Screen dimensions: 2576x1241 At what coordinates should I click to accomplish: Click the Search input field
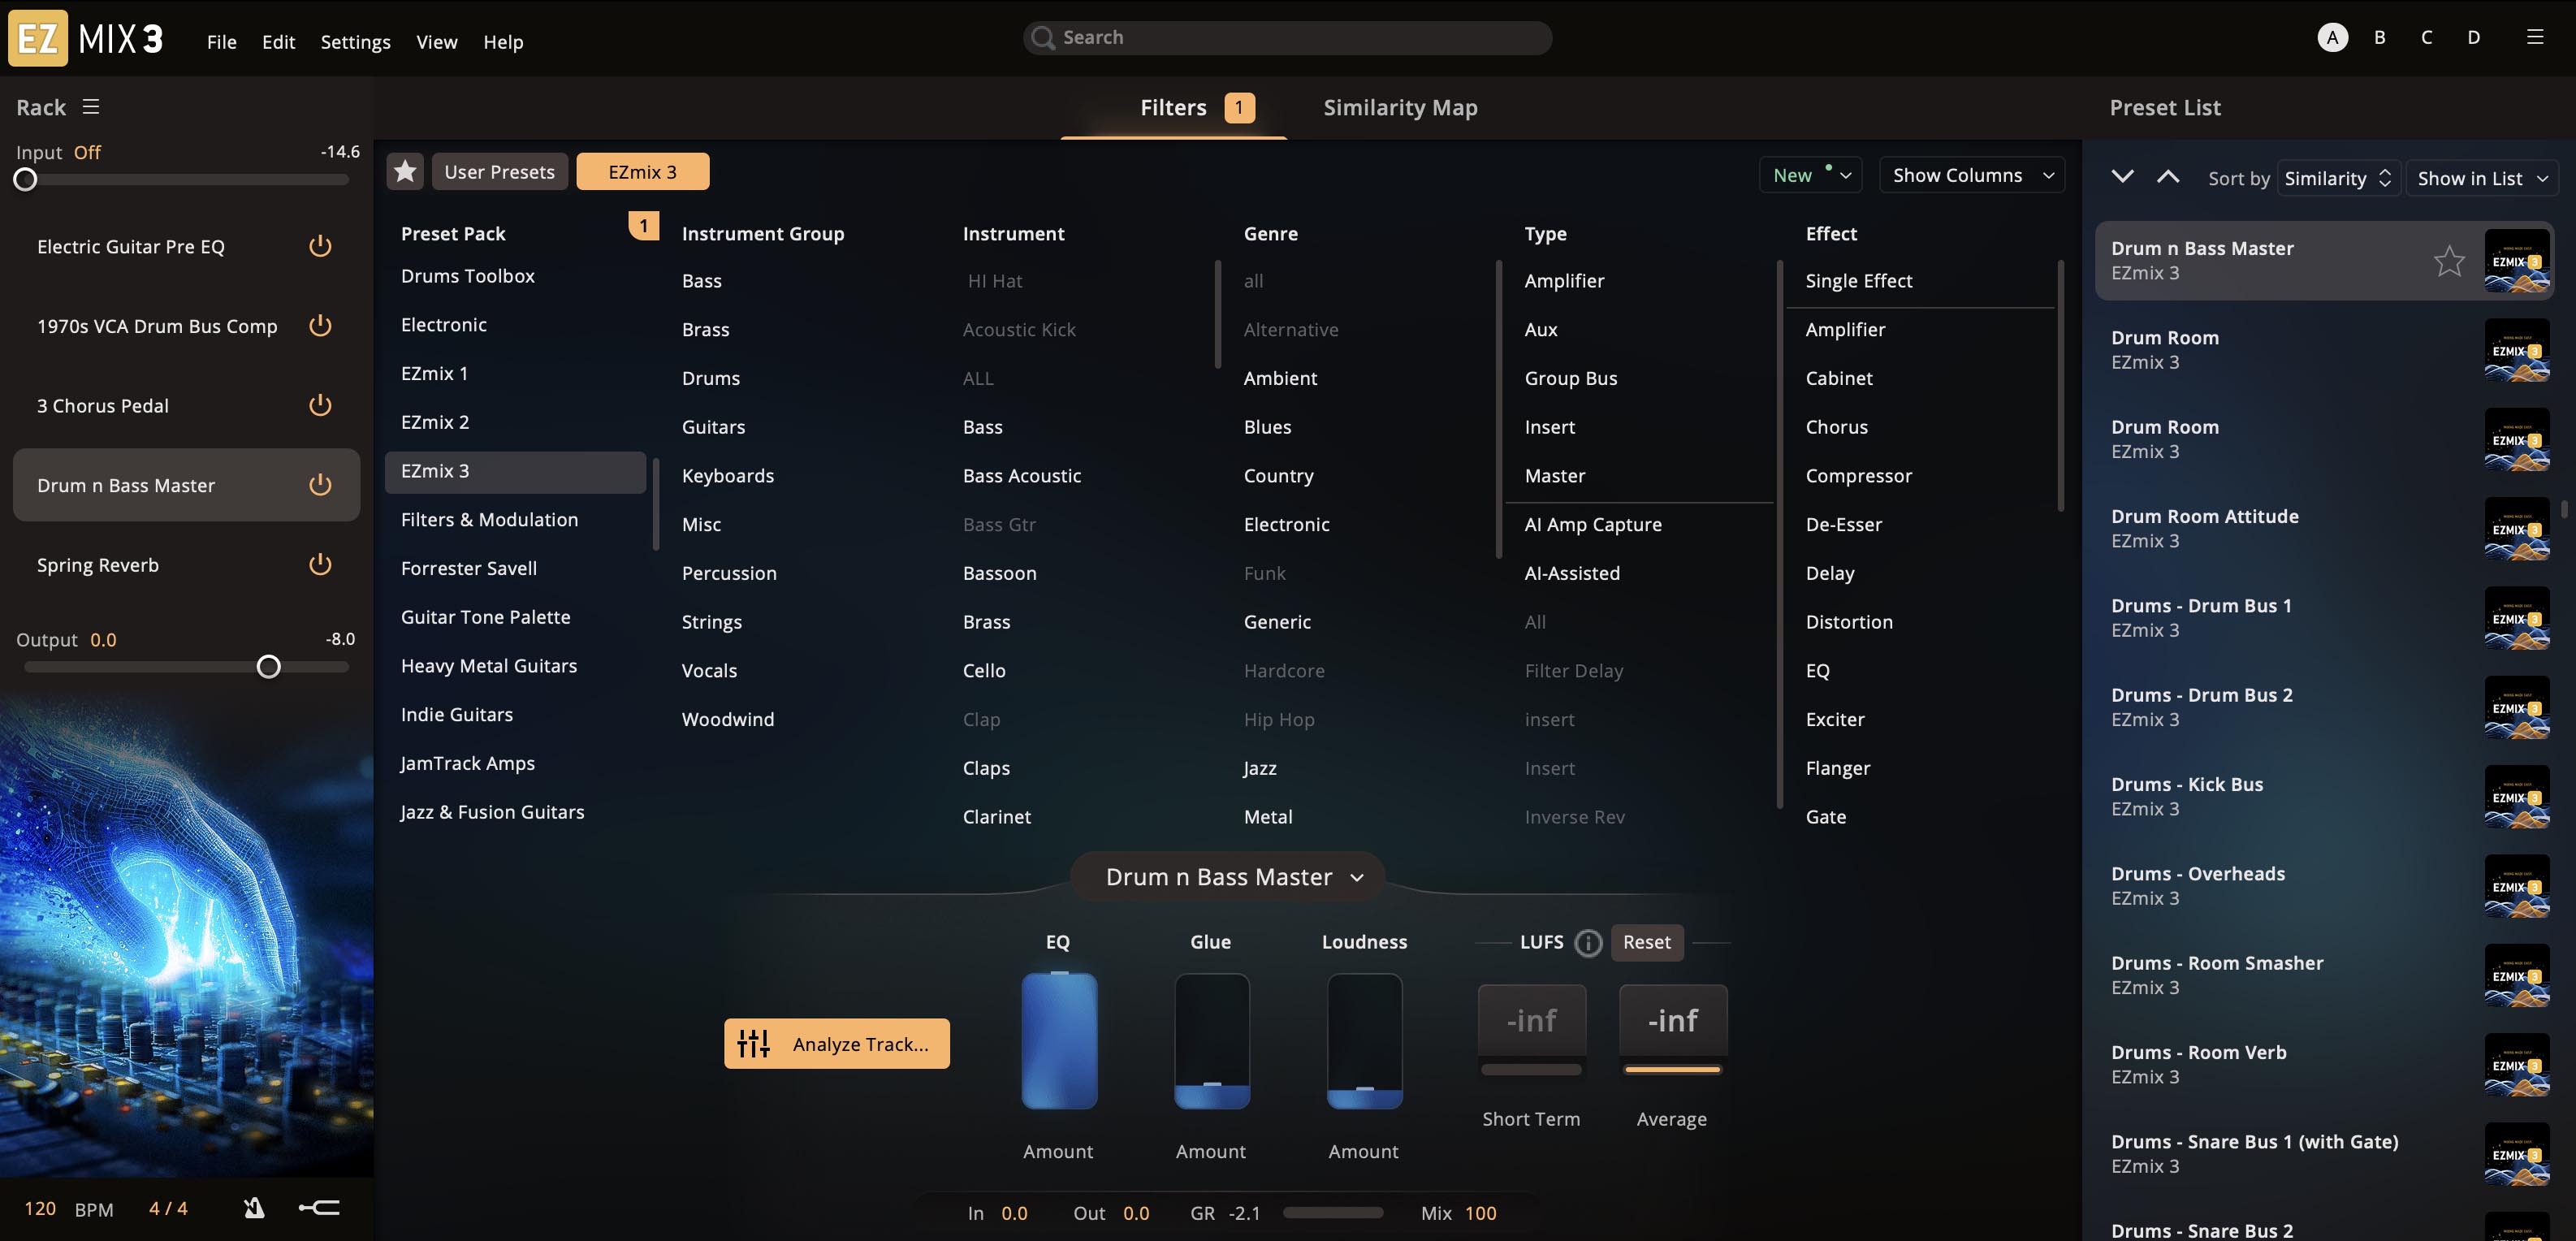click(x=1287, y=38)
